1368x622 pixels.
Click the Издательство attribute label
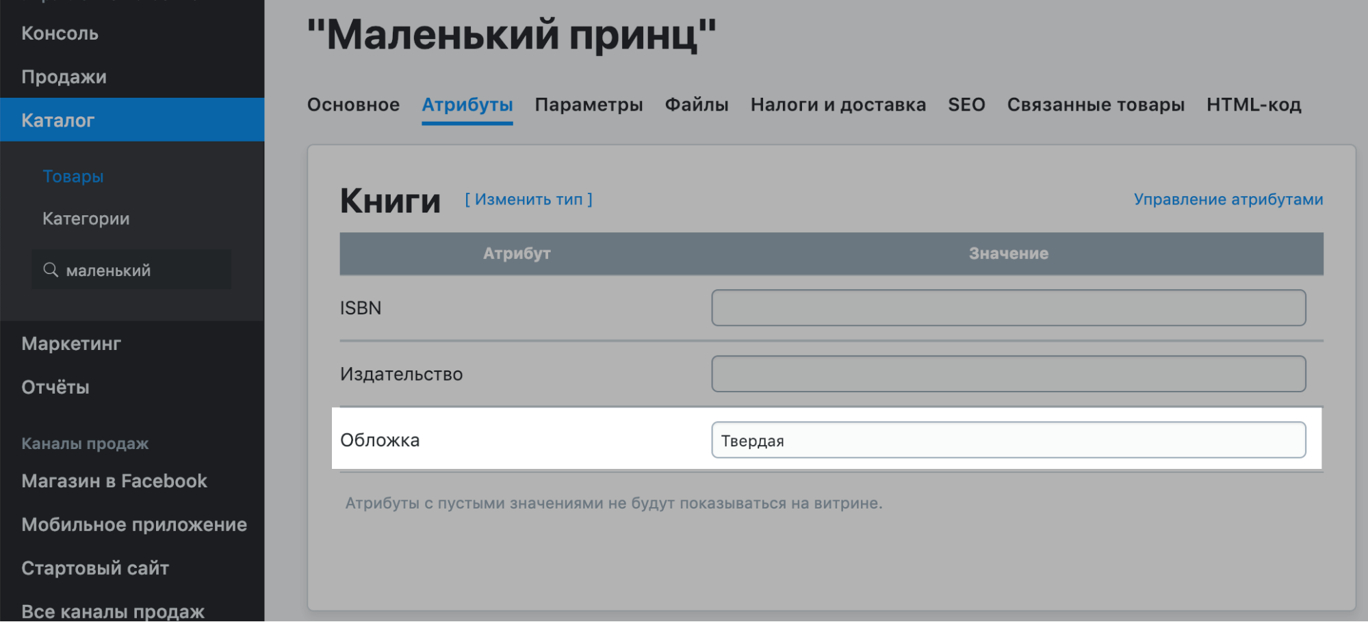click(401, 374)
